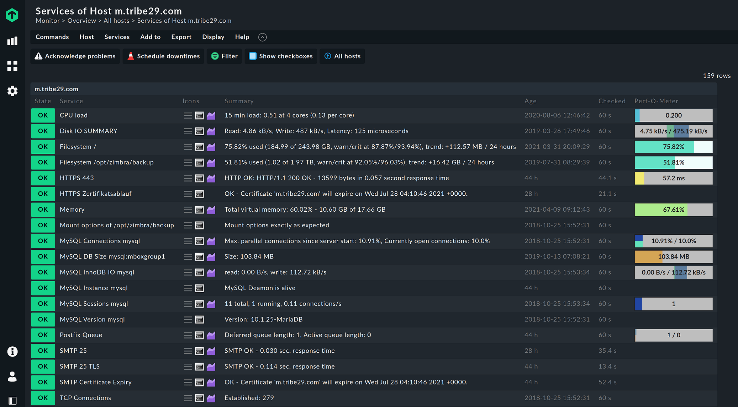Open the Postfix Queue service link
This screenshot has height=407, width=738.
tap(81, 335)
